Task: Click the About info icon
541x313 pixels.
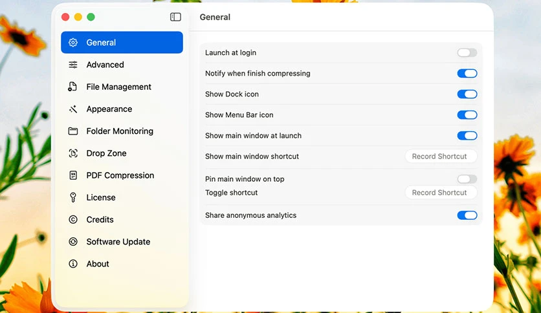Action: [72, 264]
